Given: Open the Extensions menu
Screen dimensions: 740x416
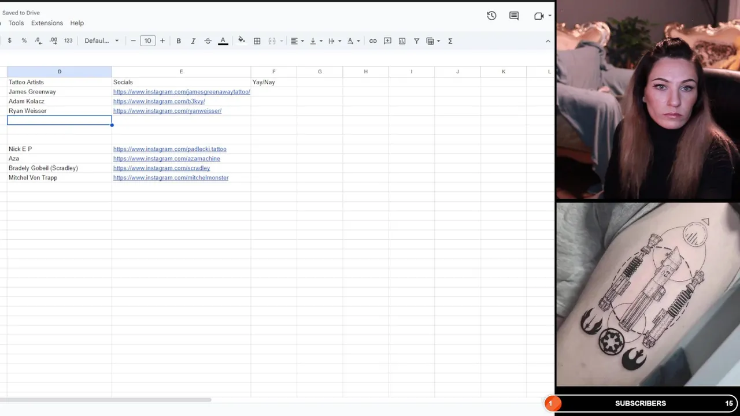Looking at the screenshot, I should 47,23.
